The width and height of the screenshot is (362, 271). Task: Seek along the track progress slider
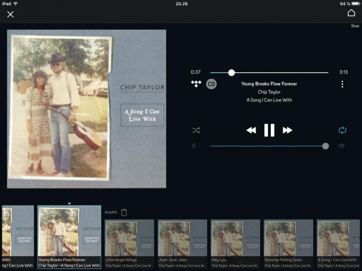click(269, 73)
